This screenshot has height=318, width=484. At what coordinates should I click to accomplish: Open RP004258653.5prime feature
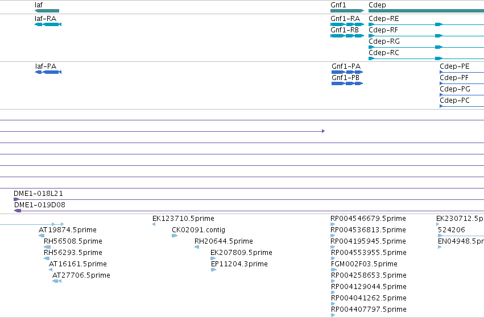pos(333,281)
